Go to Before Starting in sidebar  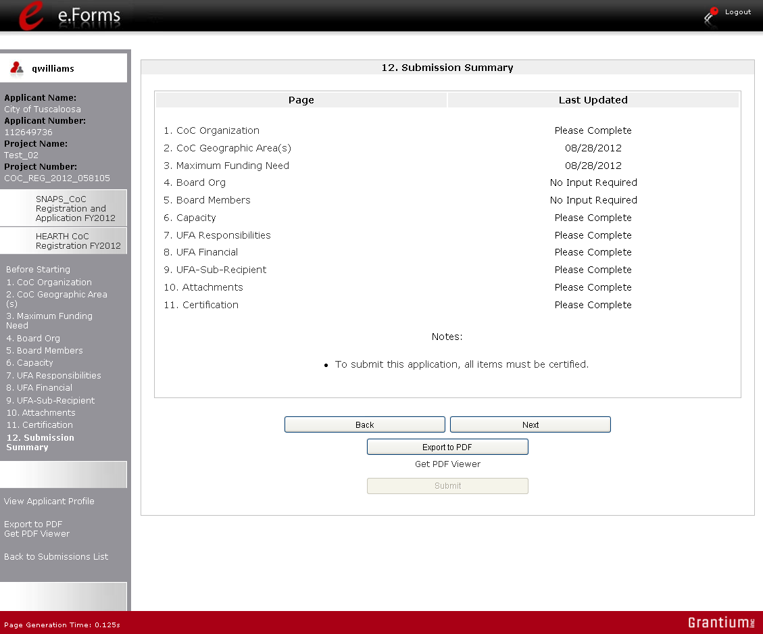38,269
